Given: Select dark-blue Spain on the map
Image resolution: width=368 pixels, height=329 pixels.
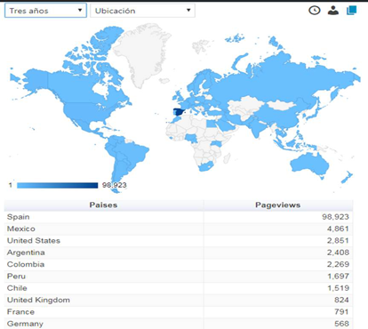Looking at the screenshot, I should (179, 112).
